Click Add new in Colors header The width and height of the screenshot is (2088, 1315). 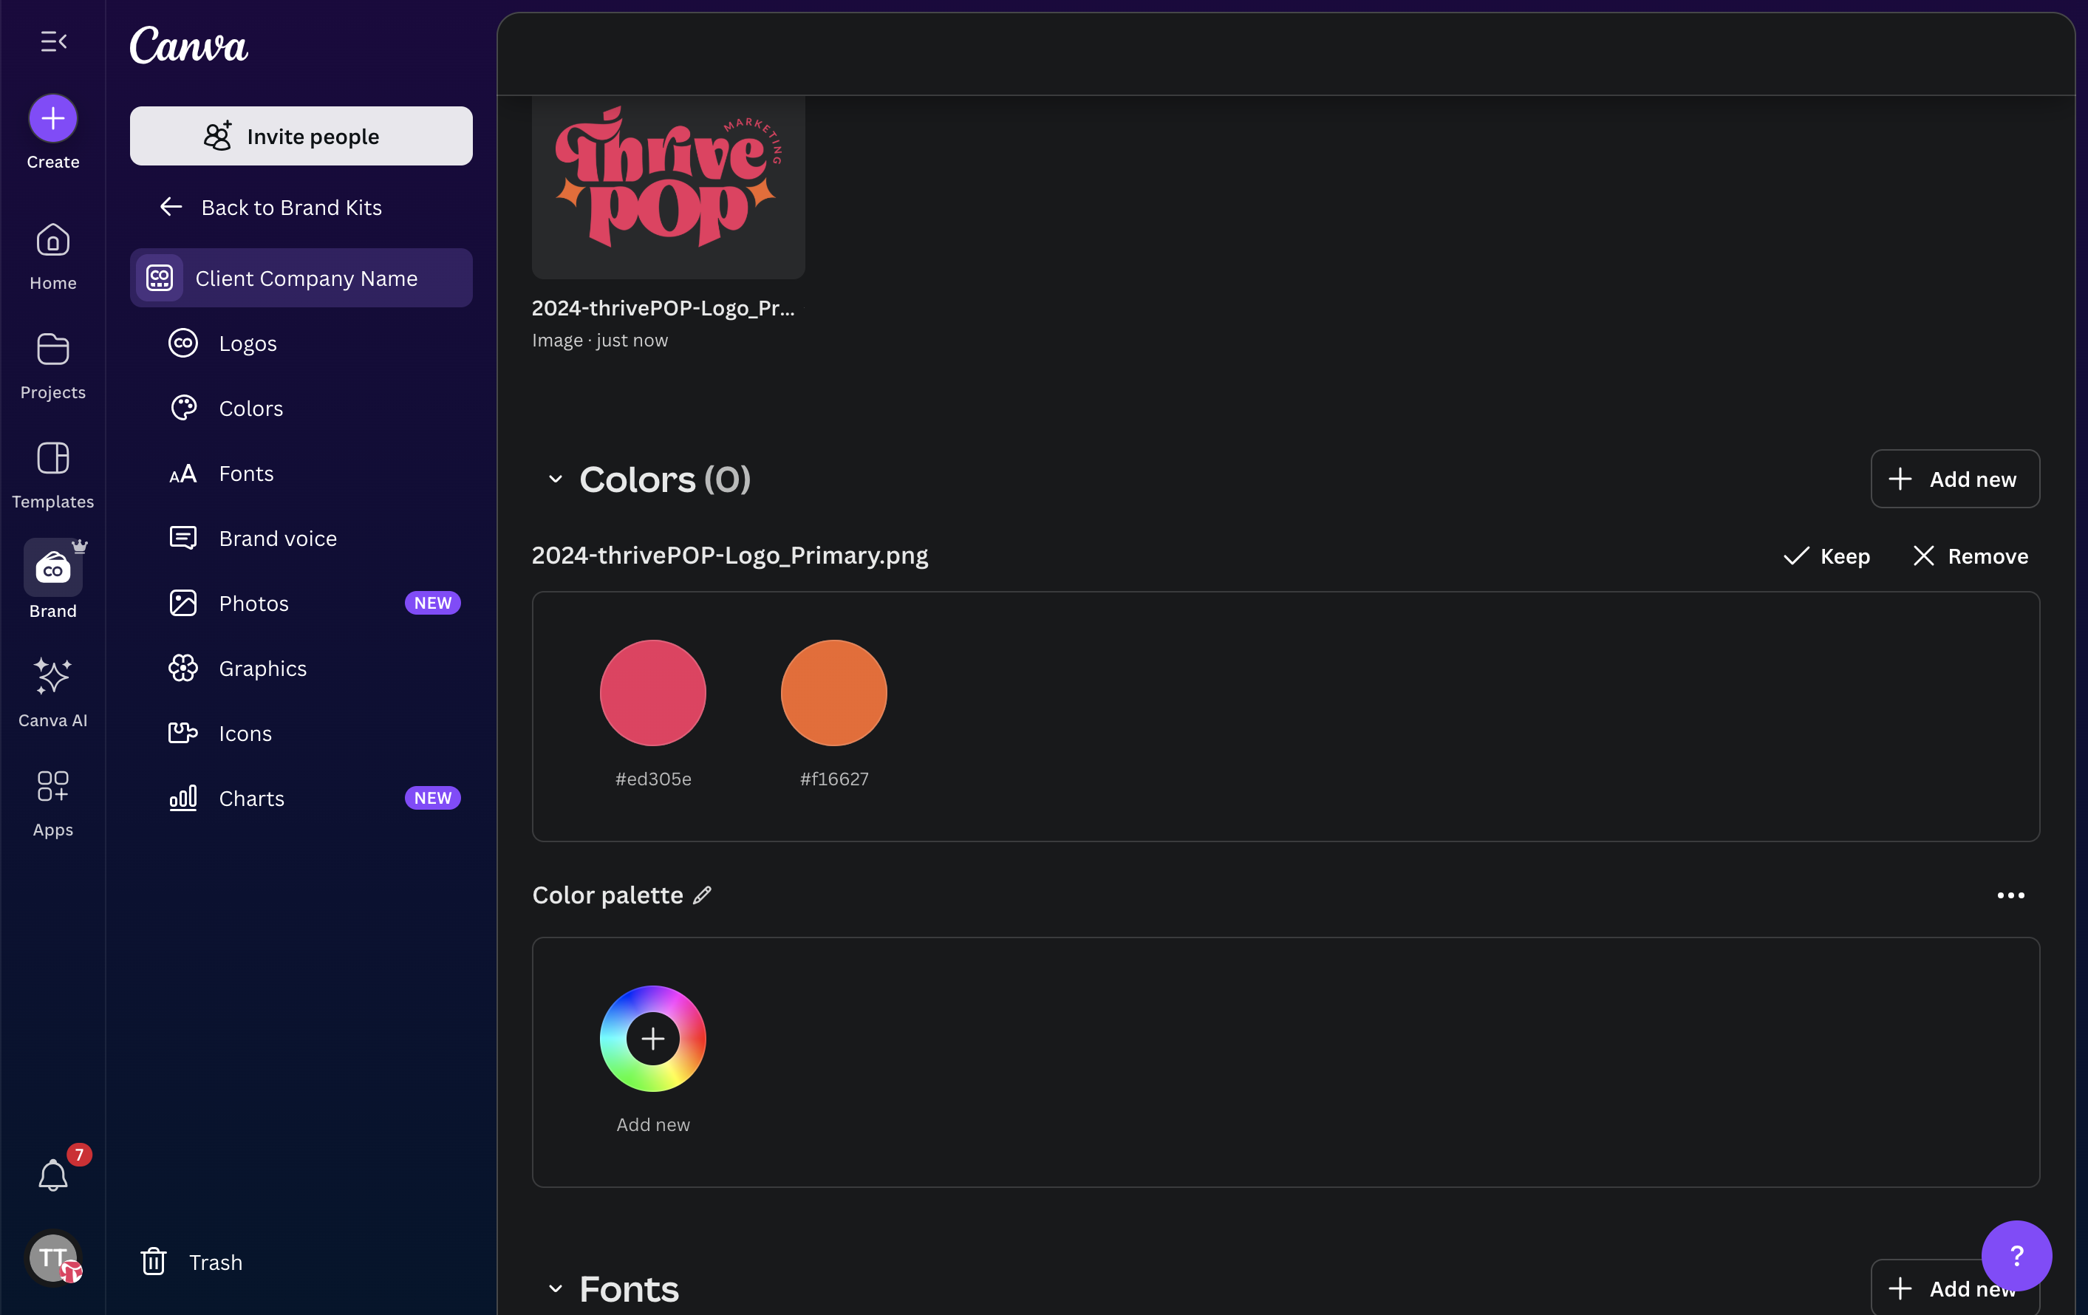coord(1954,479)
